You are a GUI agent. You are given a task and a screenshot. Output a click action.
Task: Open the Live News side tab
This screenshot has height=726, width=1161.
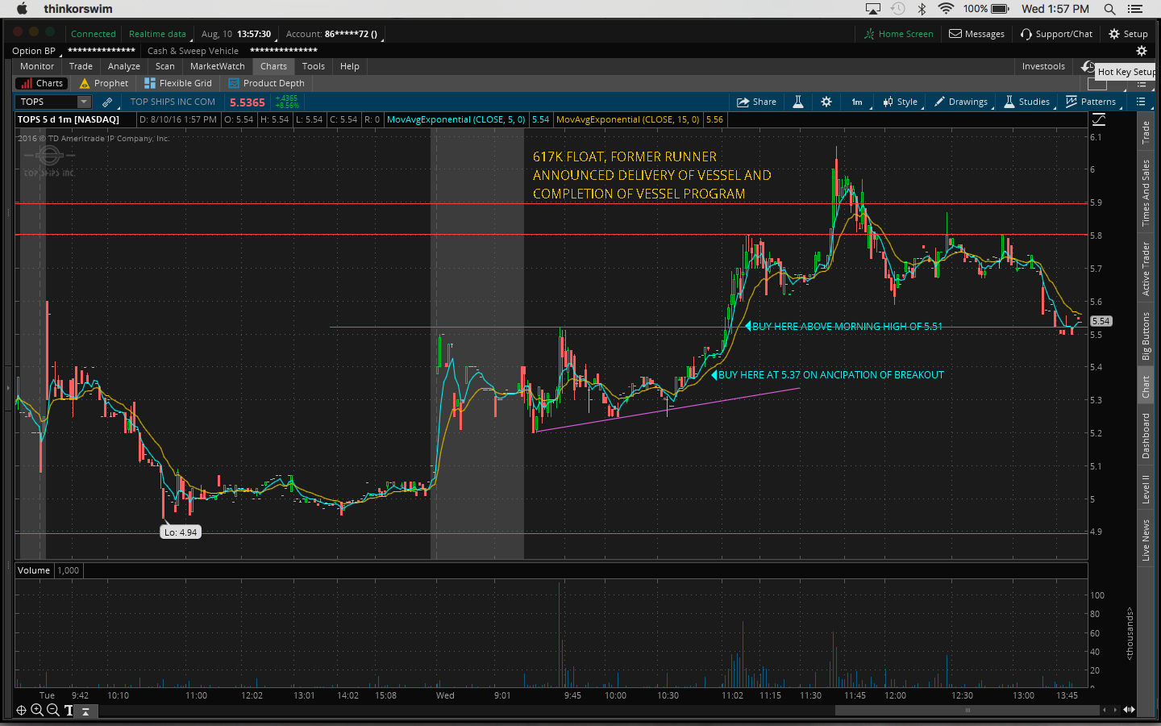1146,540
